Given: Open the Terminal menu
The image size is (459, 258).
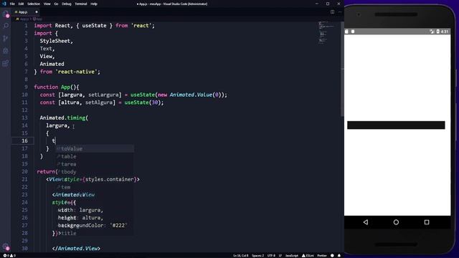Looking at the screenshot, I should coord(81,4).
